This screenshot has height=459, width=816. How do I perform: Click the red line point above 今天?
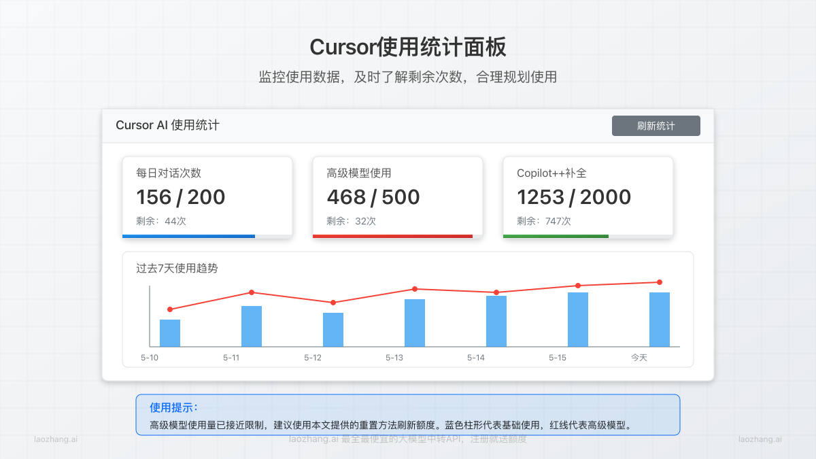pyautogui.click(x=660, y=282)
